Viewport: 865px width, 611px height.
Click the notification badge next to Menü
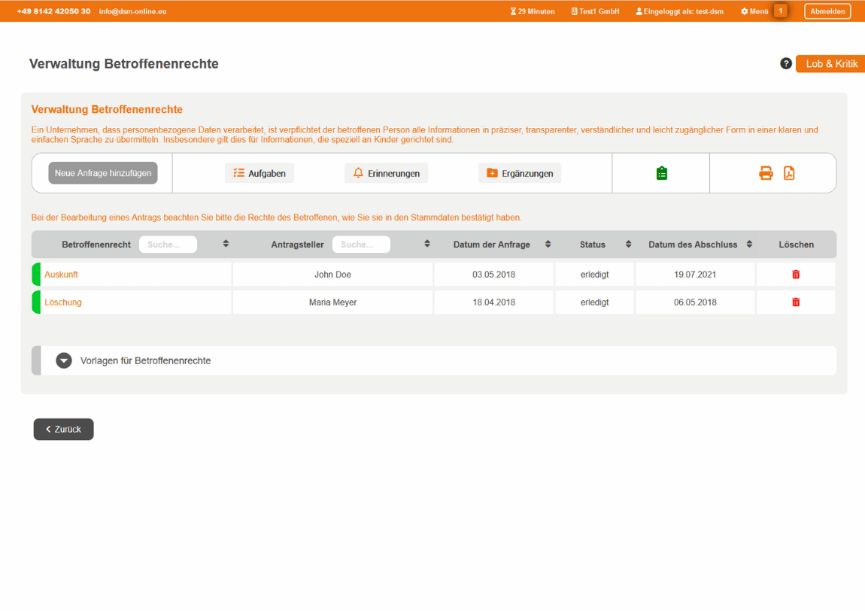(x=781, y=11)
